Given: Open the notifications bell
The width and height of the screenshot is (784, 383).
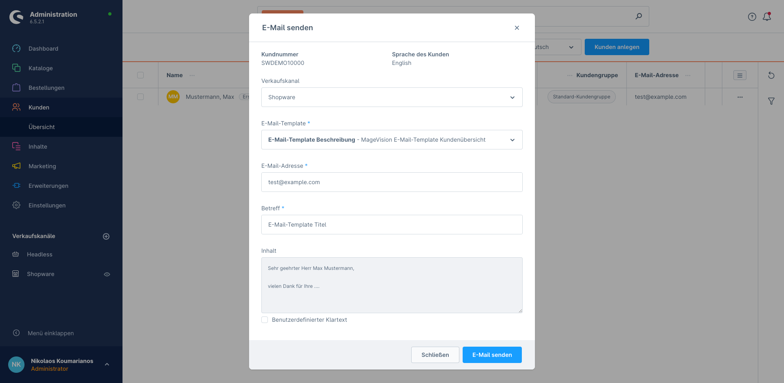Looking at the screenshot, I should [767, 17].
